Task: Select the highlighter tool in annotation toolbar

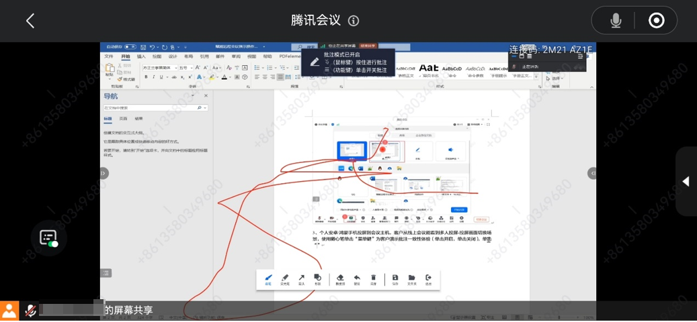Action: 285,279
